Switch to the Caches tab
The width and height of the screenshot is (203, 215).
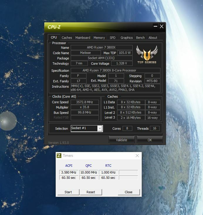67,38
